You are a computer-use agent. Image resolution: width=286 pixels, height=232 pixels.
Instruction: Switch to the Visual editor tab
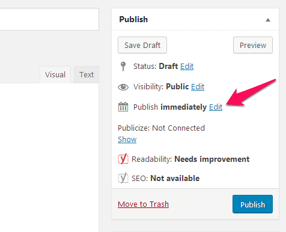point(55,74)
